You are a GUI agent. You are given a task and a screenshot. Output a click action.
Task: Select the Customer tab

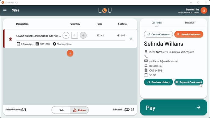coord(157,23)
